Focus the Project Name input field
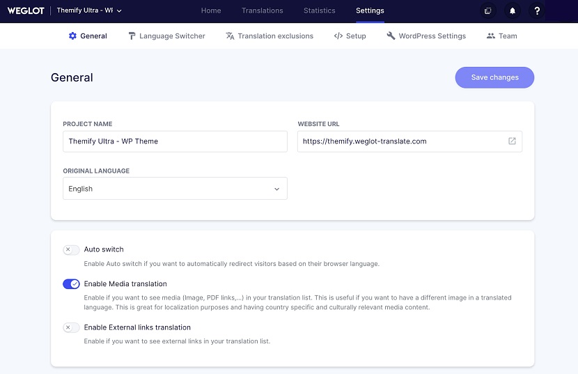This screenshot has width=578, height=374. 175,141
